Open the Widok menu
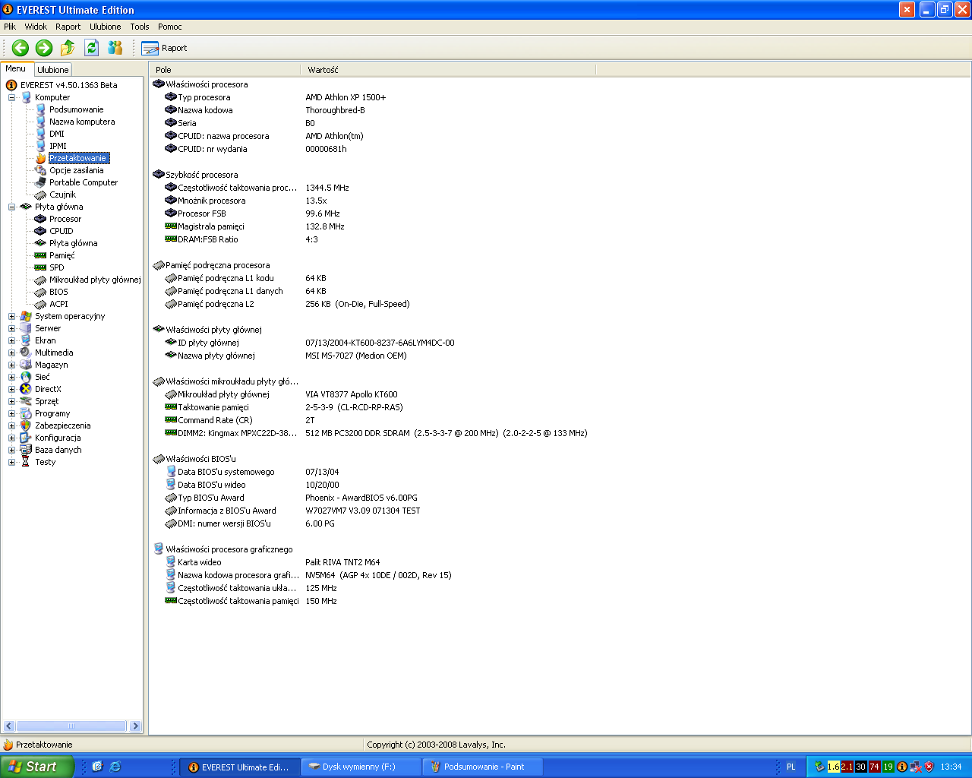 click(x=36, y=27)
